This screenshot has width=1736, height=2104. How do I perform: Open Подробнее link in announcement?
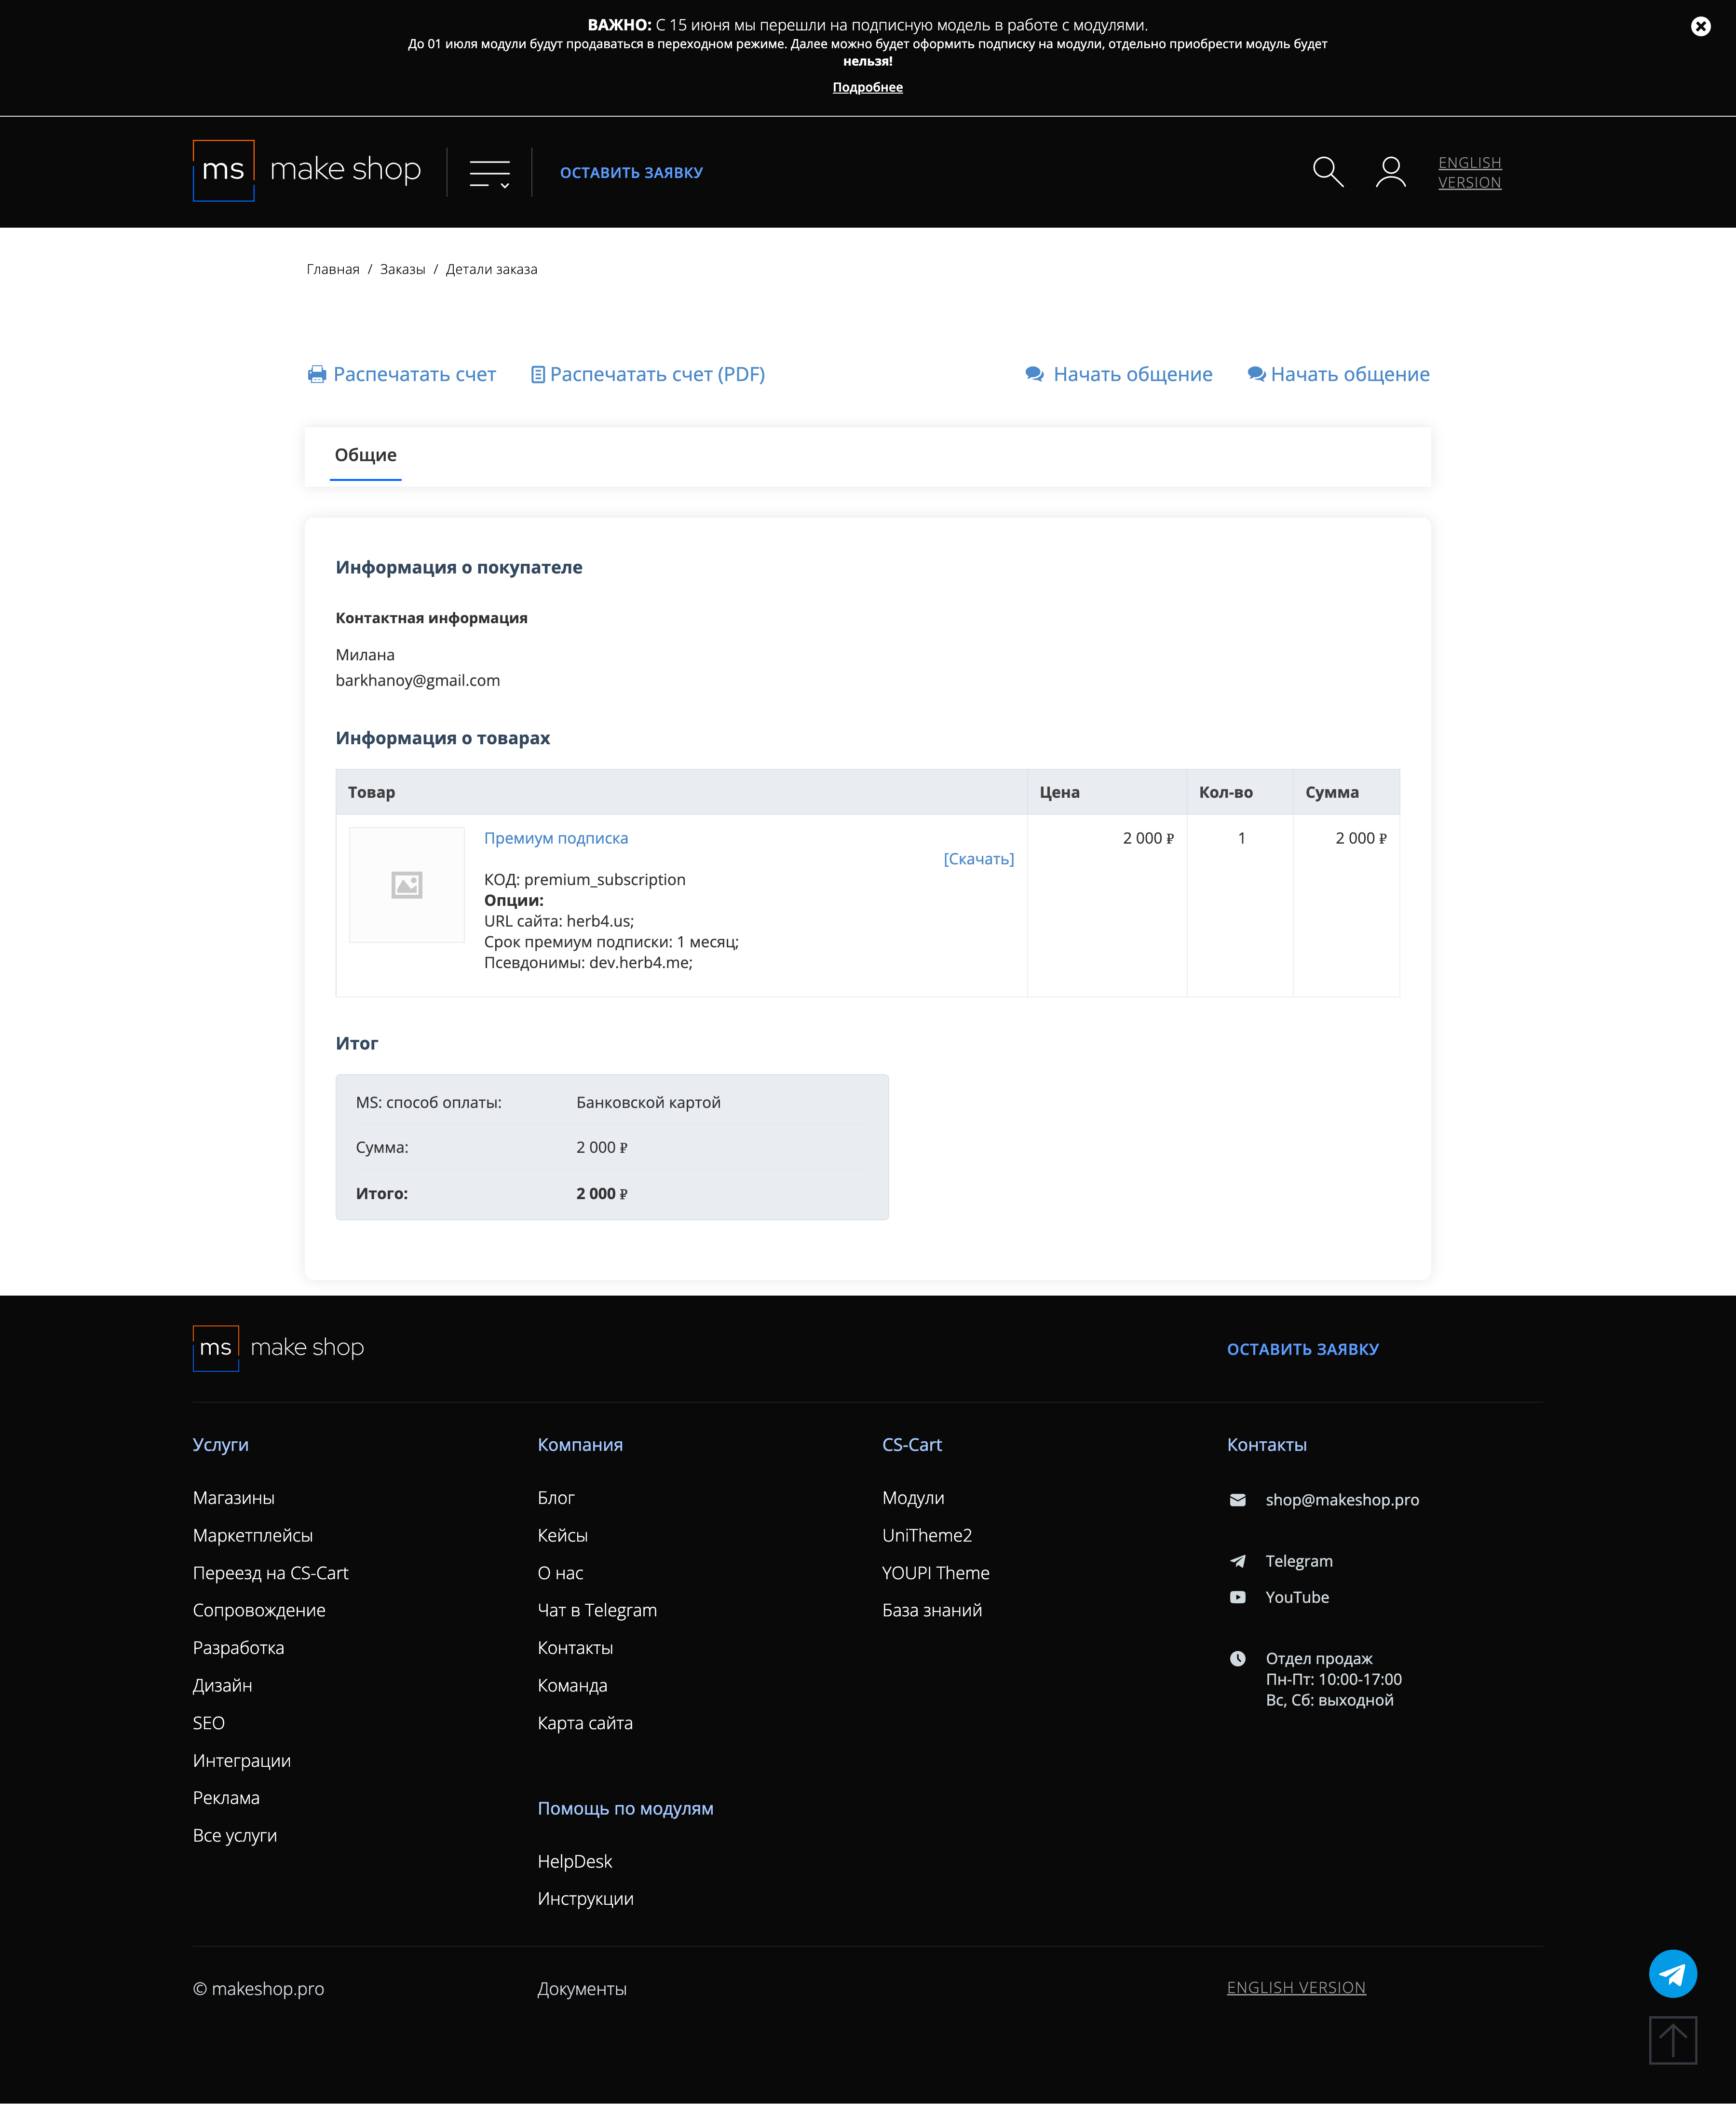coord(867,87)
